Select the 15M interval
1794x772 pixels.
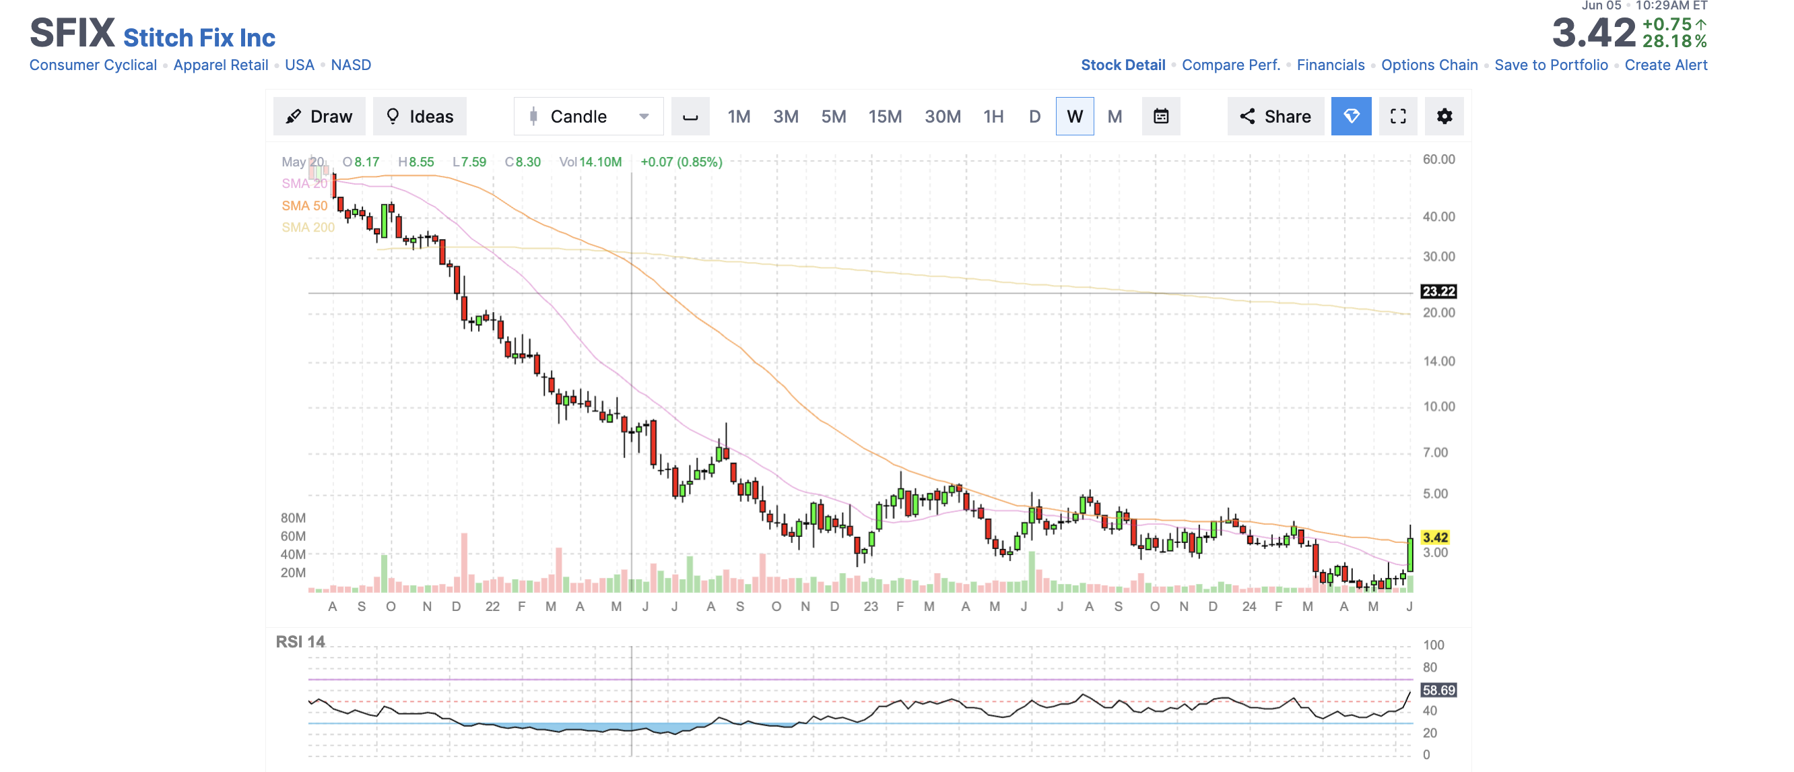tap(885, 117)
